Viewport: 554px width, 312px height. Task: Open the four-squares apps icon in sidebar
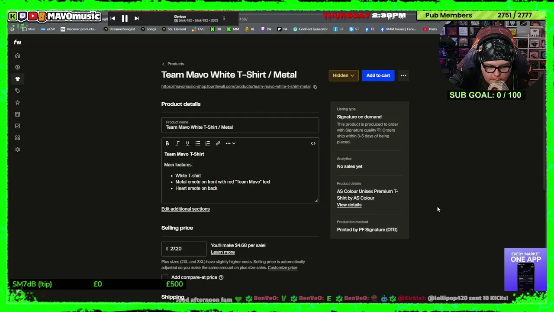click(x=18, y=138)
